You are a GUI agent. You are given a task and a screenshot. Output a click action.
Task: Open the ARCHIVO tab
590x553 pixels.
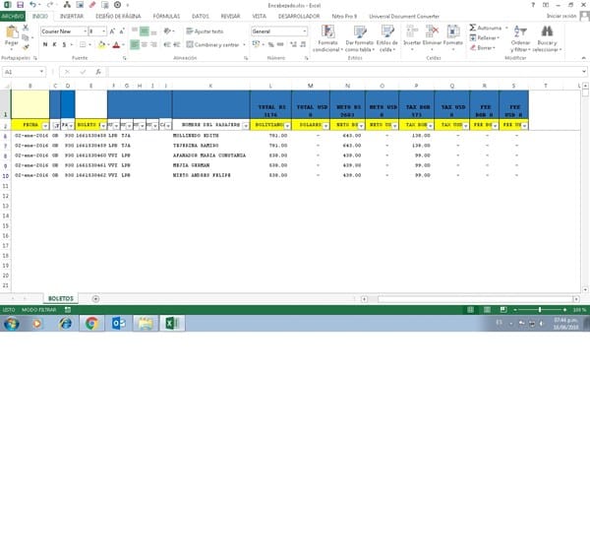(x=13, y=16)
